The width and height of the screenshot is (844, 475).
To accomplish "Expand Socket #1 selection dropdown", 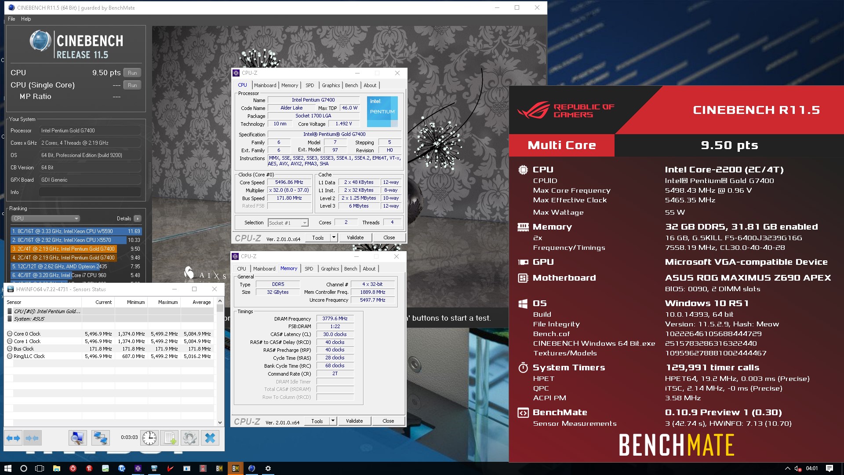I will coord(305,223).
